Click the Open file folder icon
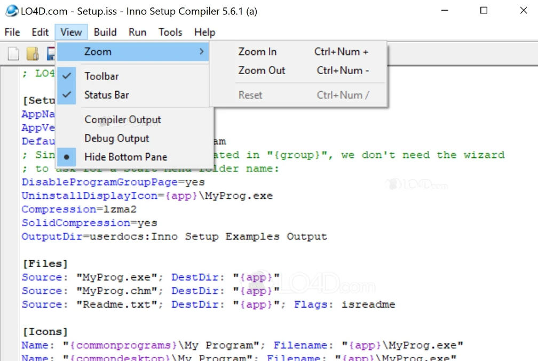Screen dimensions: 538x361 [33, 53]
